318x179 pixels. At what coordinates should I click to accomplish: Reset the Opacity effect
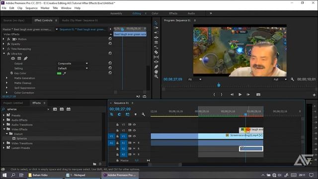110,43
